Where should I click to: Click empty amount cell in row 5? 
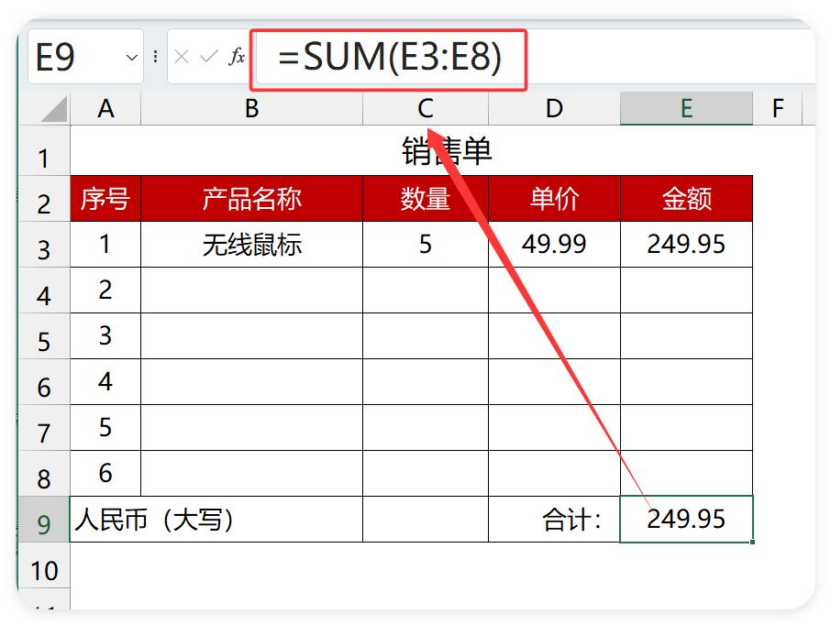tap(686, 335)
